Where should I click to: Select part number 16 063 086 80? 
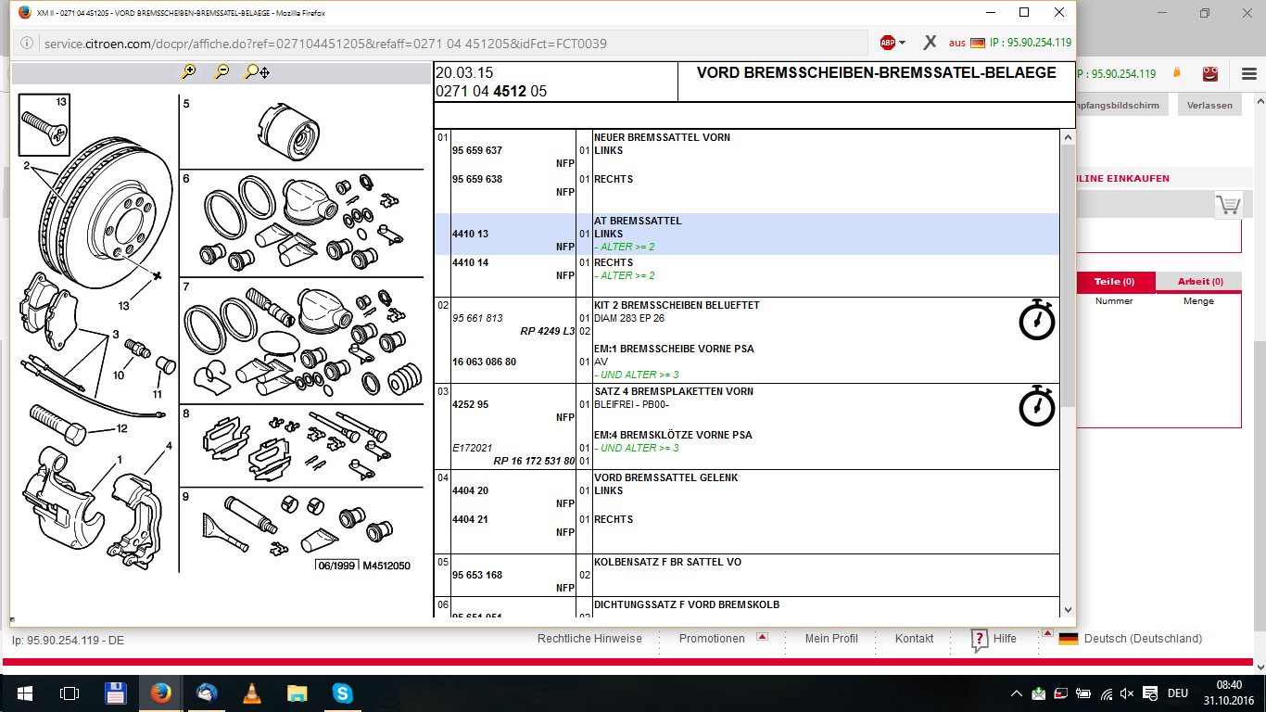(484, 362)
